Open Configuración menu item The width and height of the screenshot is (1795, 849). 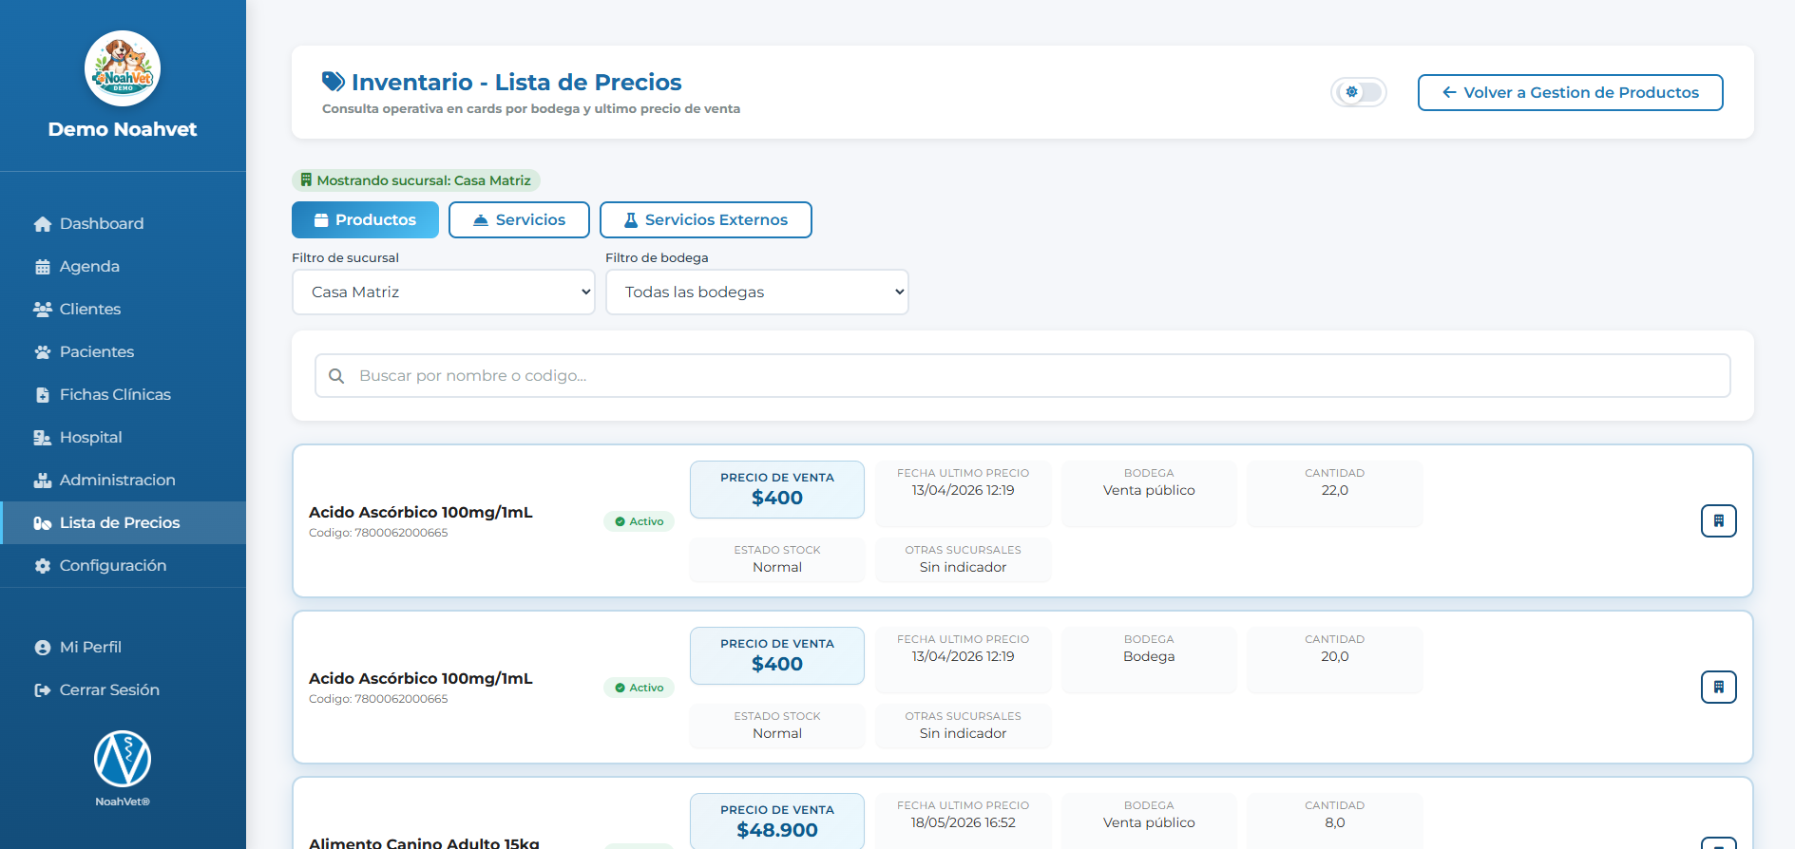pos(123,566)
